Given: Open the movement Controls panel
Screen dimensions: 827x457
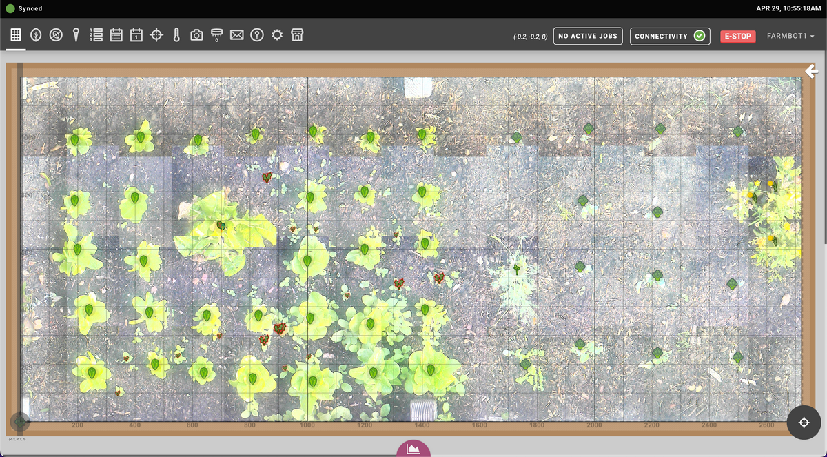Looking at the screenshot, I should click(156, 34).
